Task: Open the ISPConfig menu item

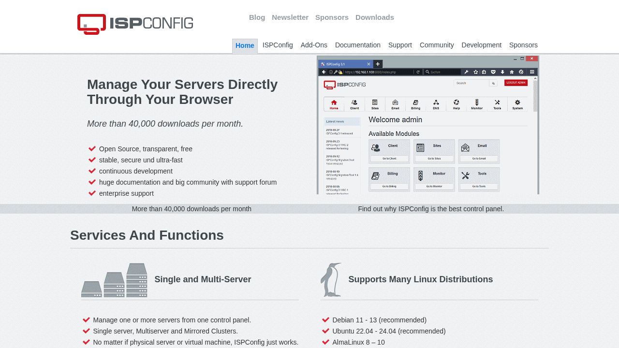Action: coord(278,45)
